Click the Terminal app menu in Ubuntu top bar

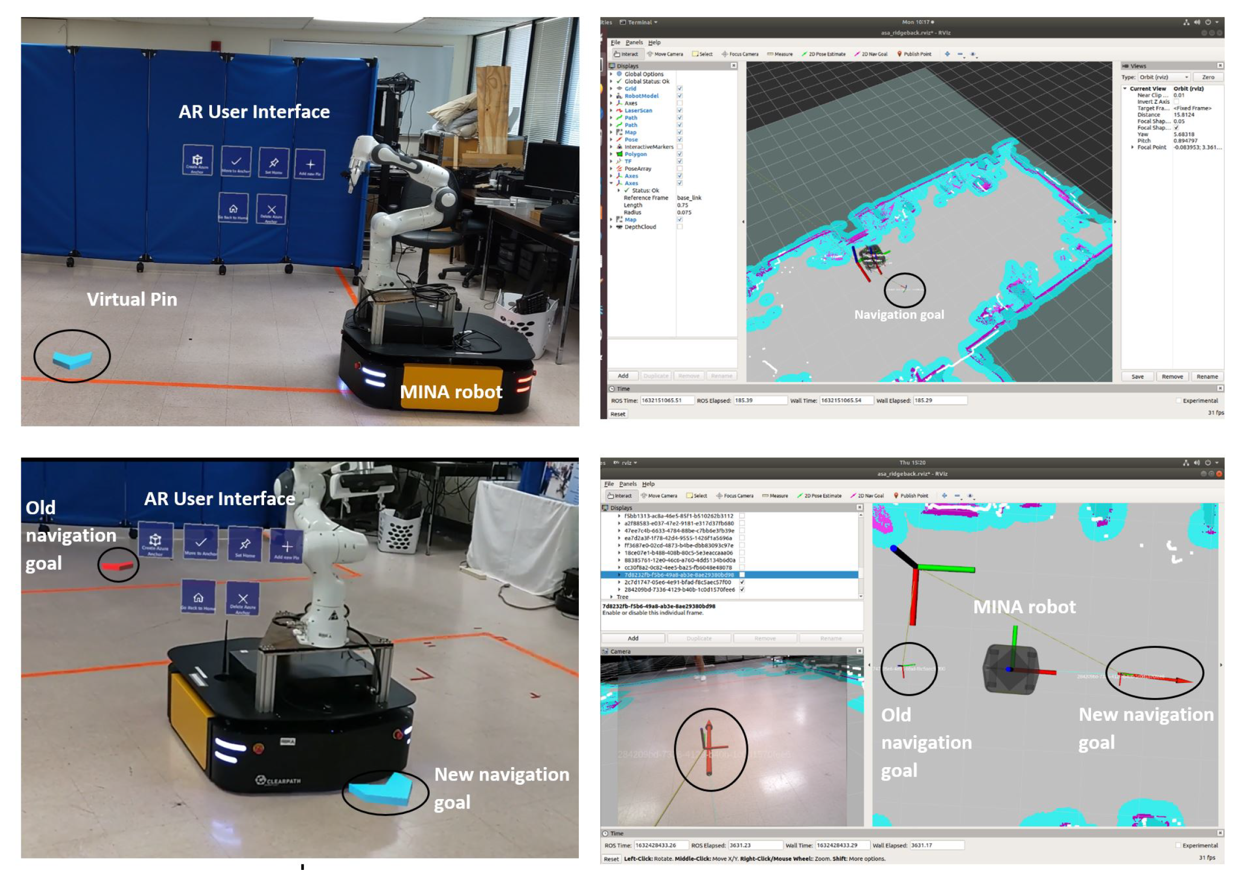[641, 22]
